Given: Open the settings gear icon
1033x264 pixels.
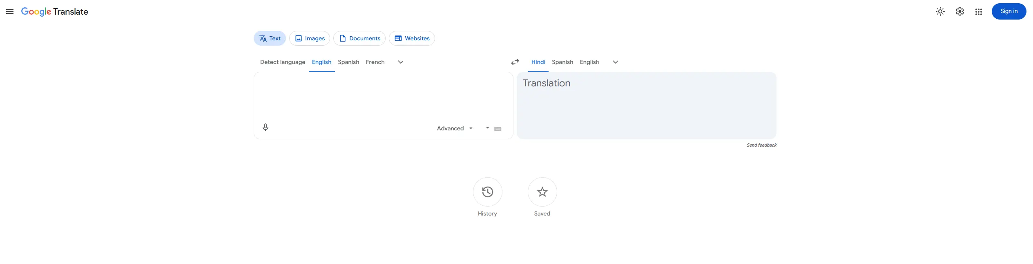Looking at the screenshot, I should tap(960, 11).
